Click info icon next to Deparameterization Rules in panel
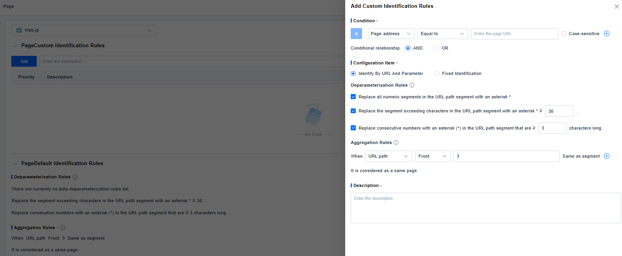The height and width of the screenshot is (256, 622). coord(412,85)
